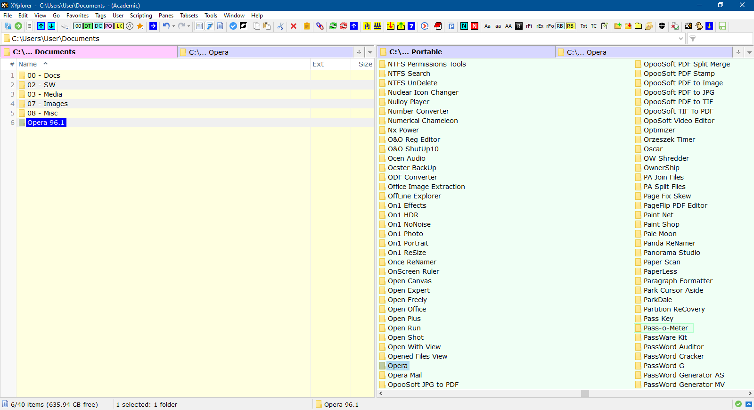Click the black and white shield icon
The height and width of the screenshot is (410, 754).
[662, 26]
